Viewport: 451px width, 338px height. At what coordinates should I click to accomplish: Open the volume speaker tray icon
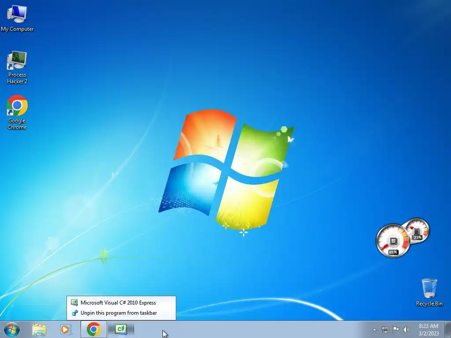[407, 330]
